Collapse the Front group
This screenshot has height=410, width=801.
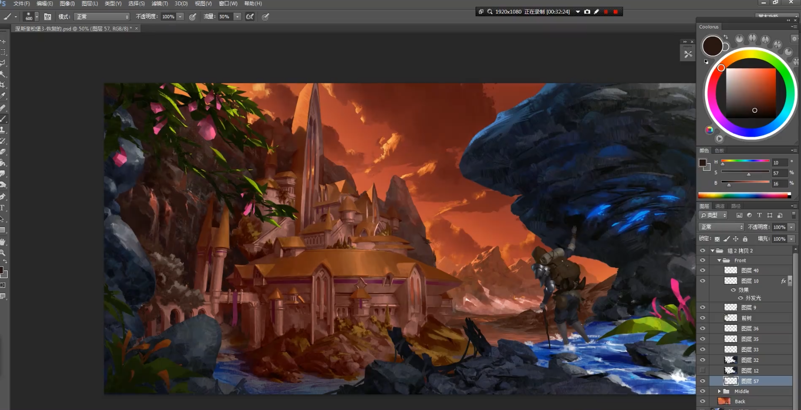click(x=719, y=260)
